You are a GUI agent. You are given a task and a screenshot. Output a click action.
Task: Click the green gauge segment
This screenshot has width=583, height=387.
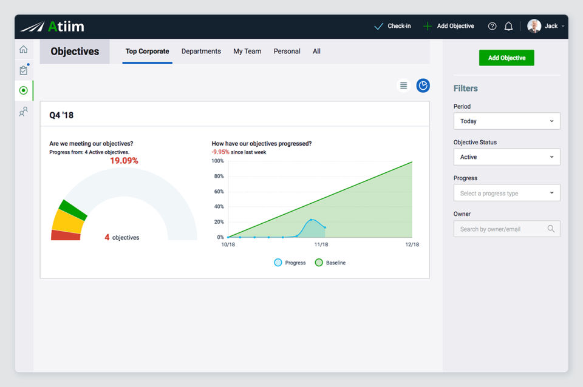coord(73,209)
